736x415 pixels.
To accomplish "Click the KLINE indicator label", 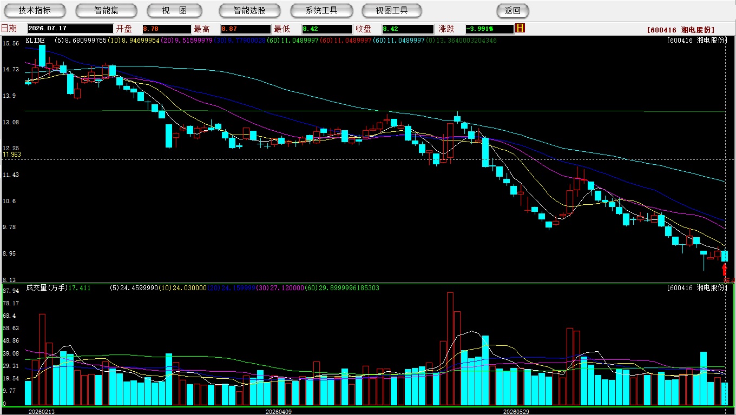I will pos(35,41).
